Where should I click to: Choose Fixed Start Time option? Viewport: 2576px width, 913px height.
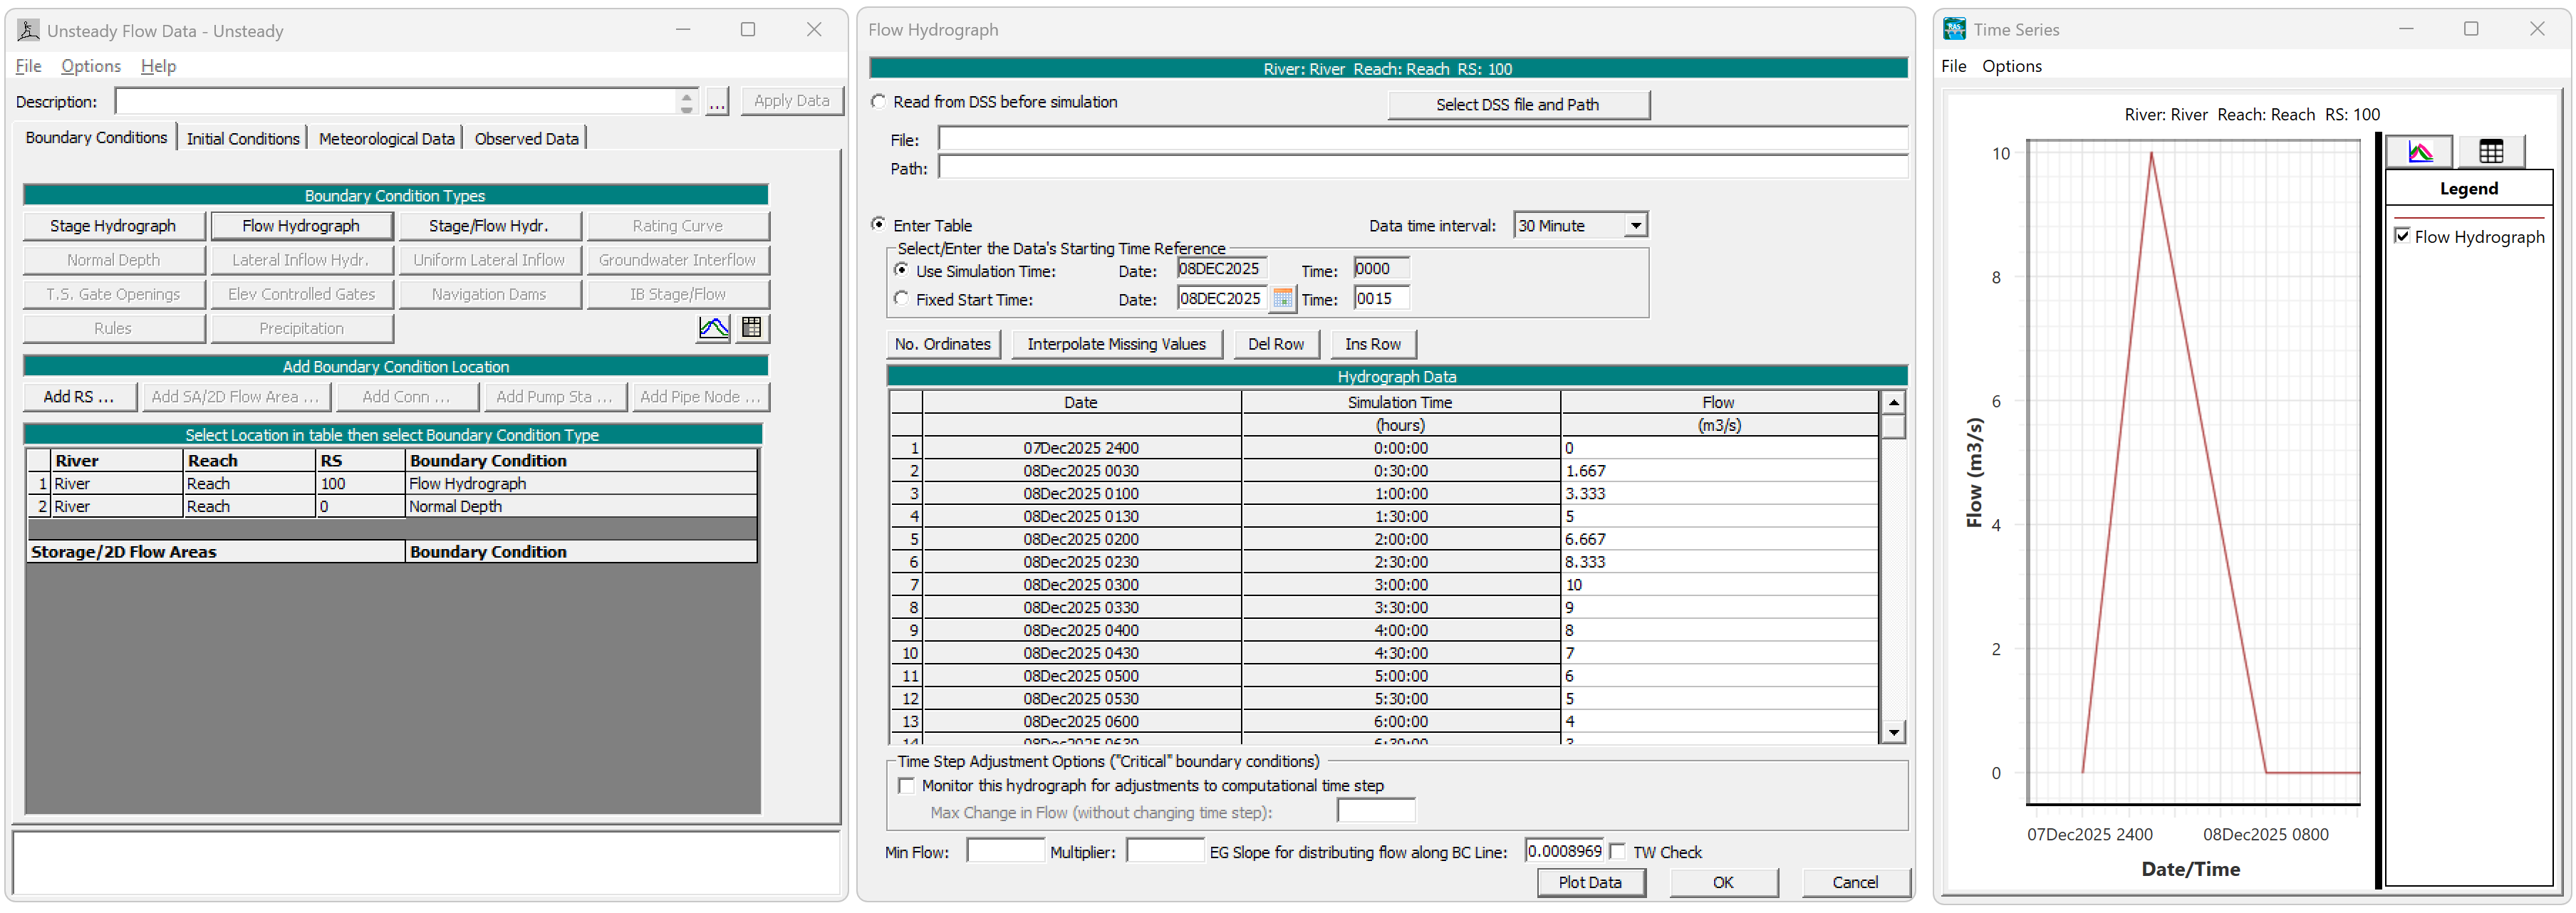(x=902, y=299)
